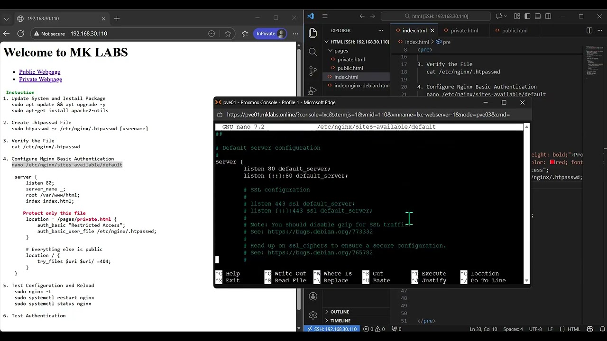The width and height of the screenshot is (607, 341).
Task: Click Not secure site info badge
Action: [x=49, y=34]
